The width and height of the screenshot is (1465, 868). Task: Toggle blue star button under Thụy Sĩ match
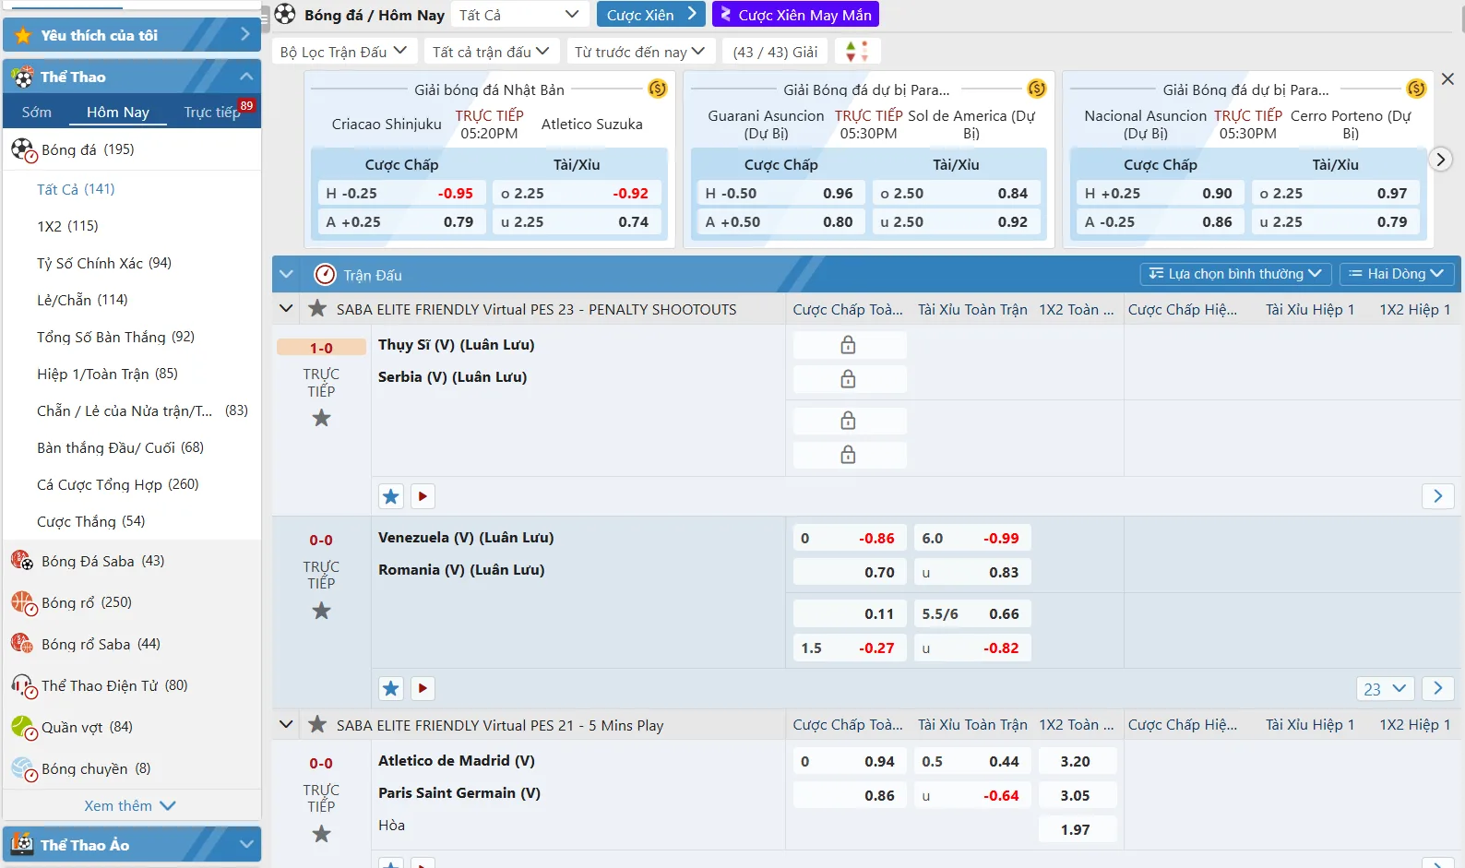click(391, 496)
